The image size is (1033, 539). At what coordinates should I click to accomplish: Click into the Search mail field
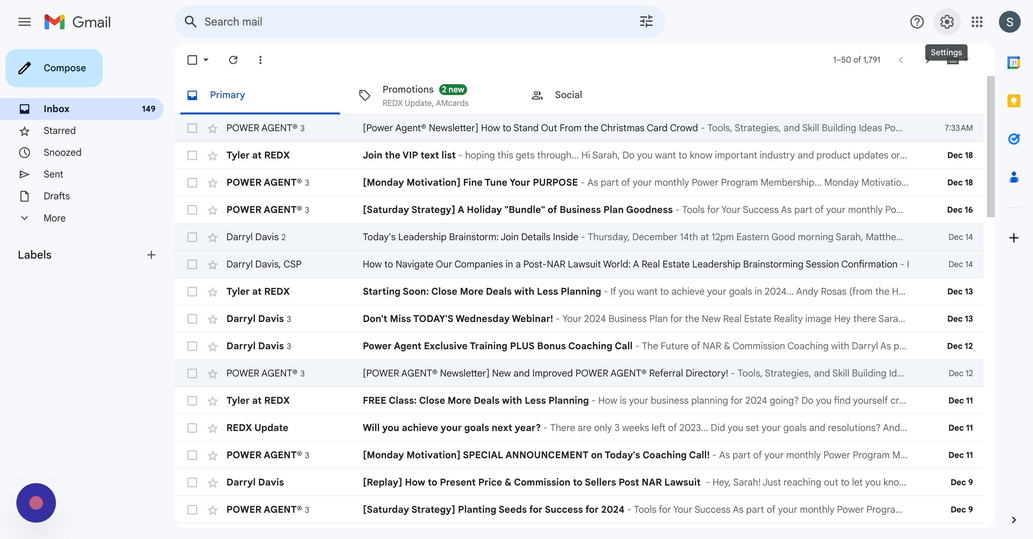pyautogui.click(x=401, y=22)
